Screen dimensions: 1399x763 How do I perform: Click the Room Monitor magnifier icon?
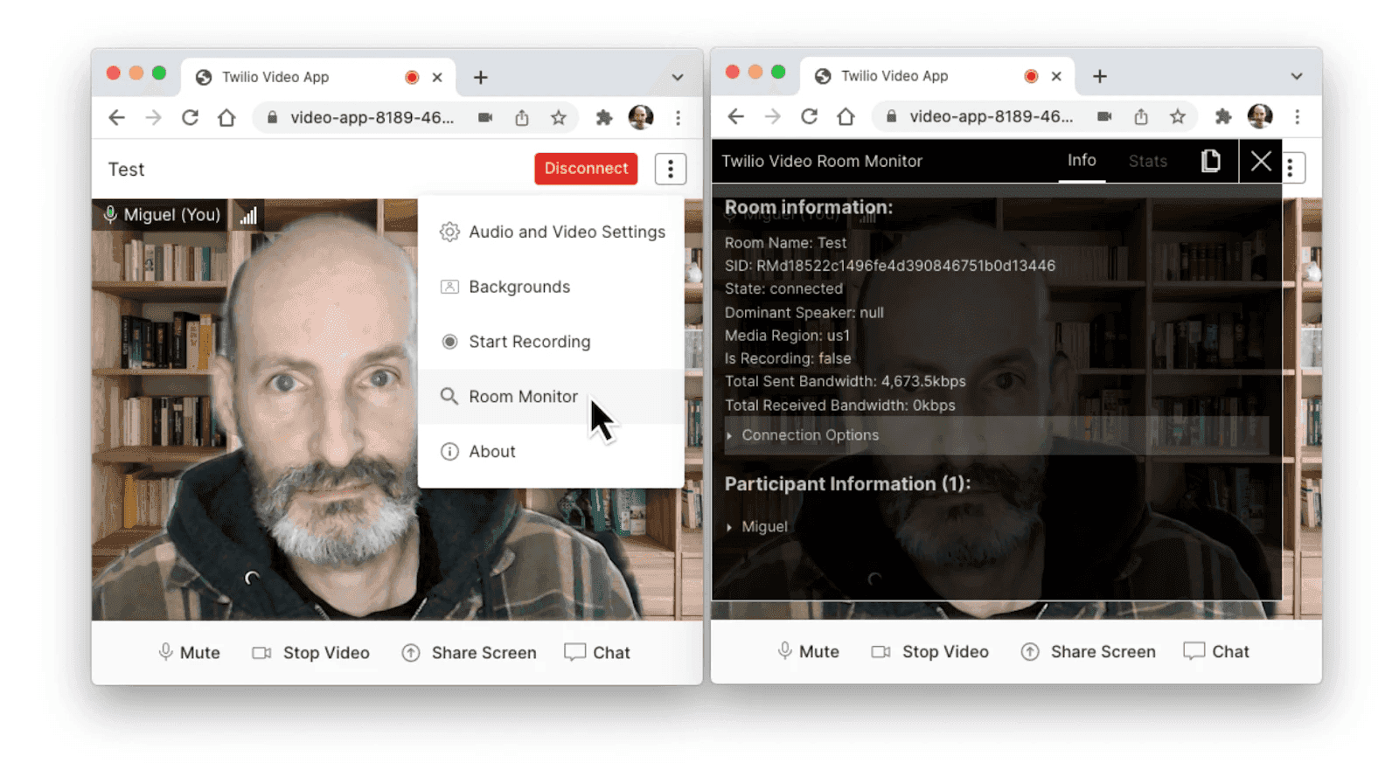pyautogui.click(x=449, y=397)
